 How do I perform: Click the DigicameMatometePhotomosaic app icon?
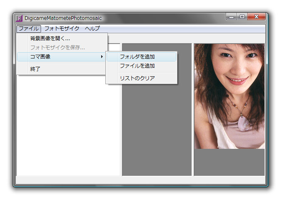tap(19, 18)
